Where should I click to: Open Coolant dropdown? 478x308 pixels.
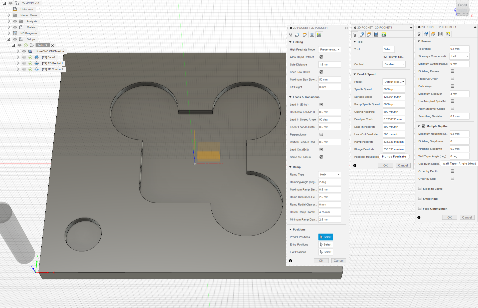coord(394,64)
